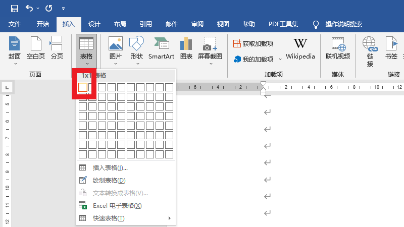Viewport: 404px width, 227px height.
Task: Switch to the 开始 tab
Action: tap(42, 24)
